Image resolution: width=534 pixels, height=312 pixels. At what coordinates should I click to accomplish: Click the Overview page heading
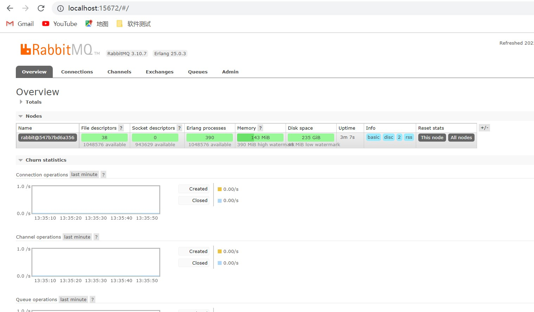(38, 92)
